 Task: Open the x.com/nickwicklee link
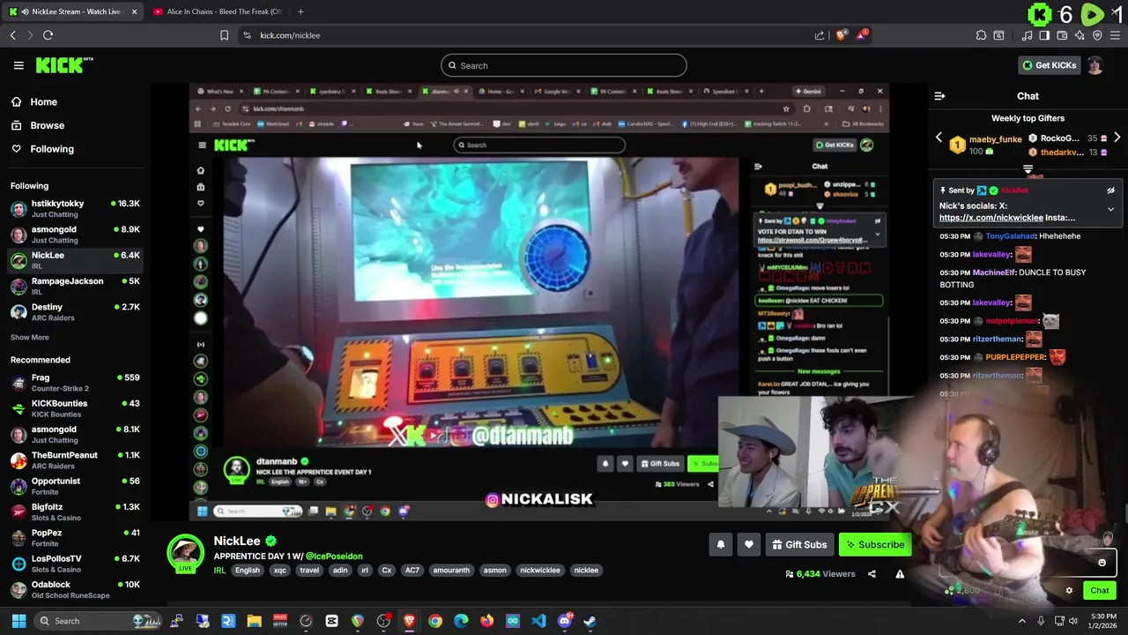pos(991,218)
